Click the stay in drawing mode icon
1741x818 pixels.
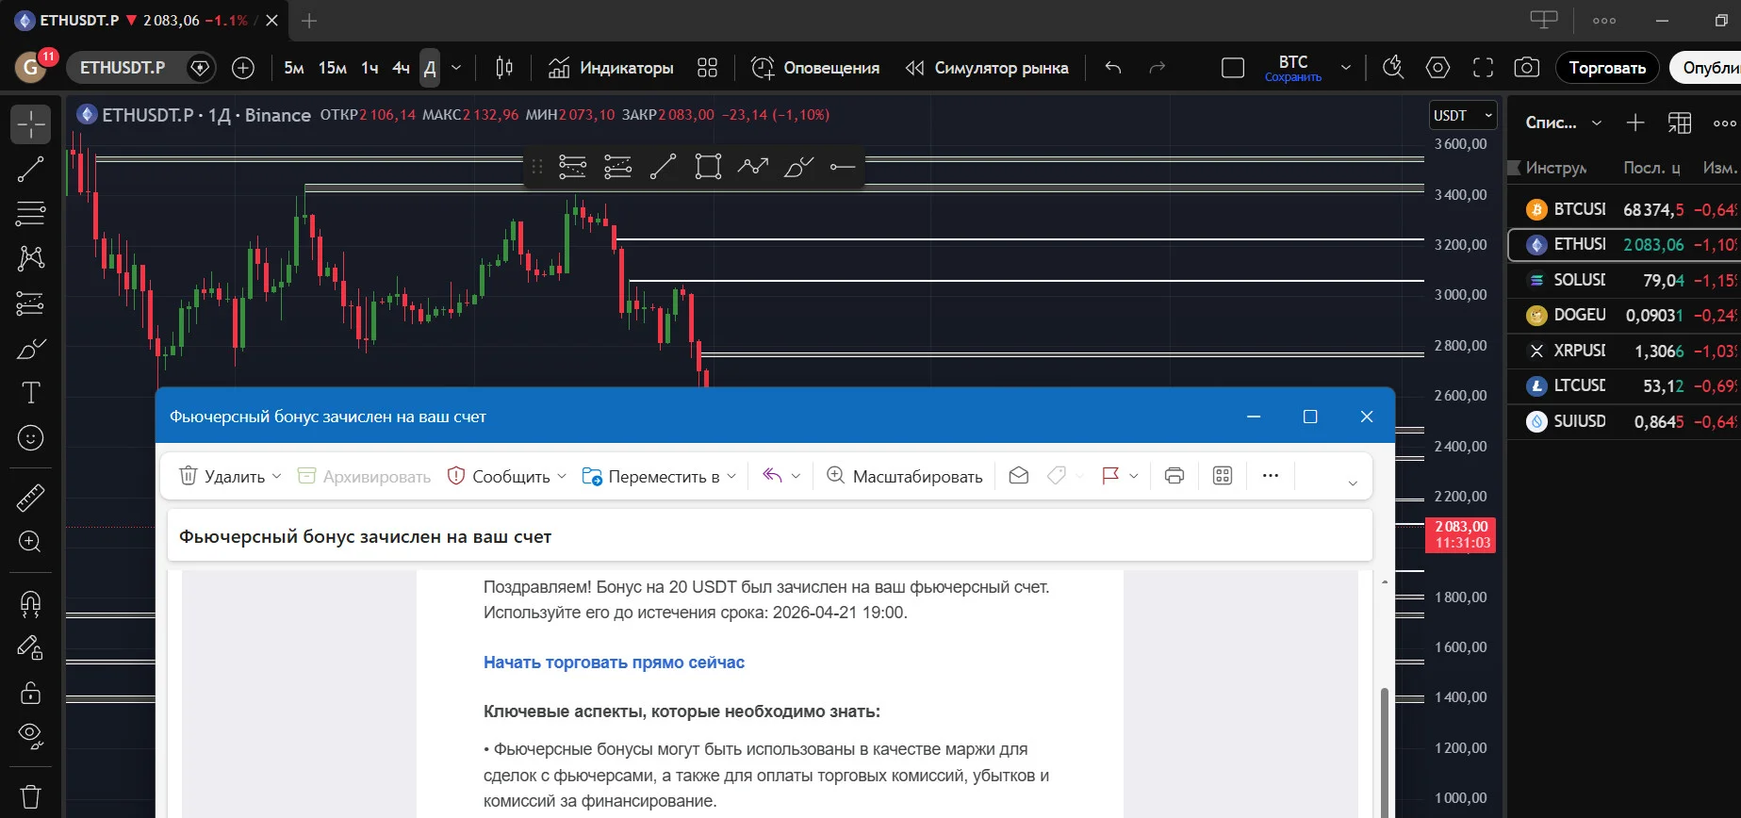coord(30,648)
